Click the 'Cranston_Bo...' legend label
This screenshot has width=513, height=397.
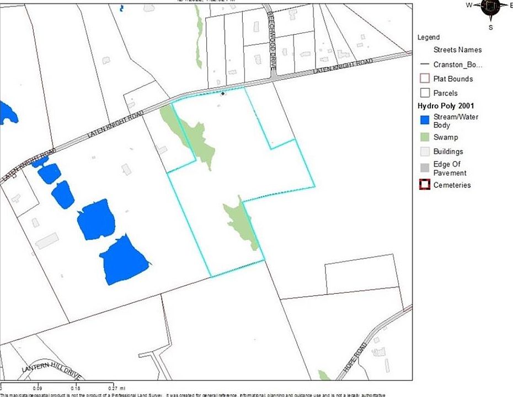(x=458, y=65)
